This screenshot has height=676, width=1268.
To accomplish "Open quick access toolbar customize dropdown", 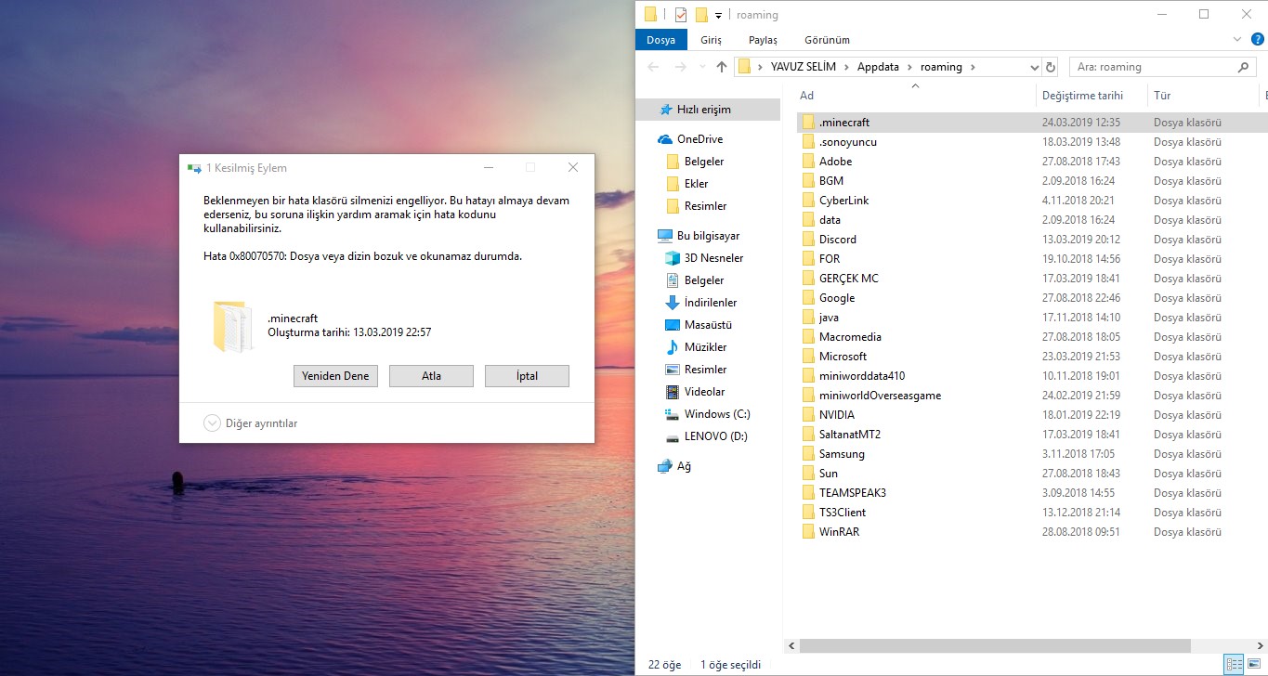I will coord(718,16).
